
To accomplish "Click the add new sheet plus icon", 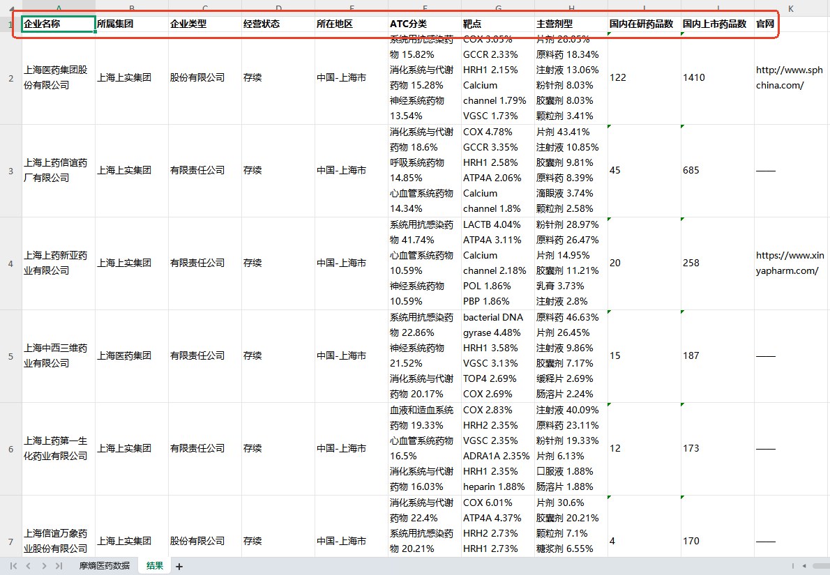I will point(179,567).
